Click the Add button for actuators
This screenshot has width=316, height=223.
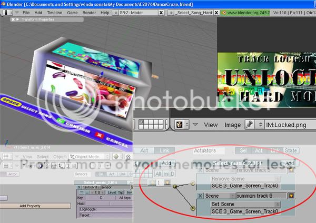[289, 164]
